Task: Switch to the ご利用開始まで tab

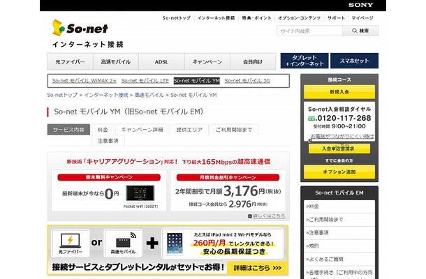Action: point(234,130)
